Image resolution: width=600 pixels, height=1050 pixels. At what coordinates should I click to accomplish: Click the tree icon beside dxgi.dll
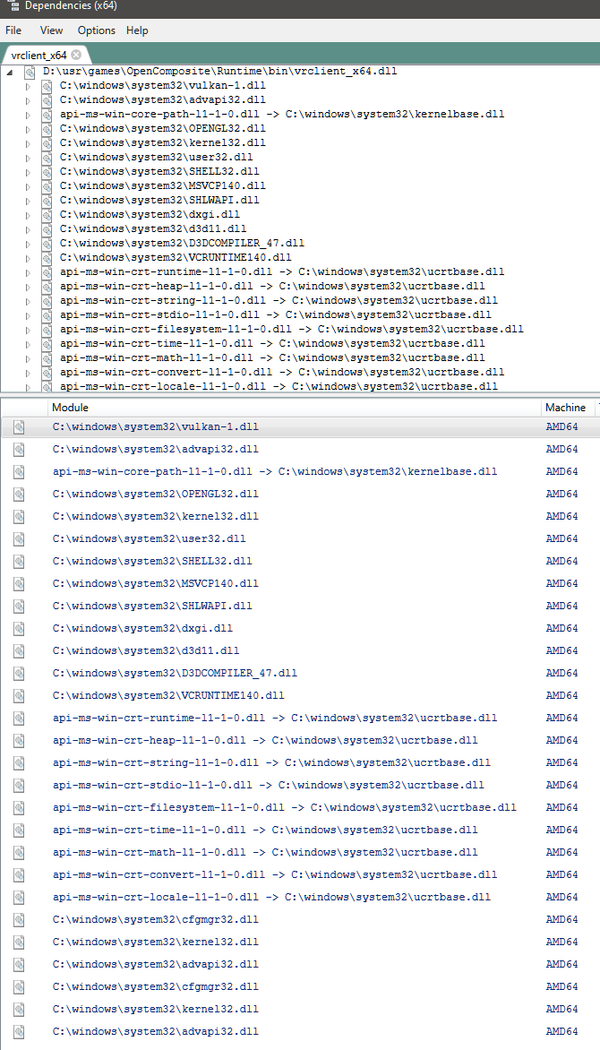47,215
